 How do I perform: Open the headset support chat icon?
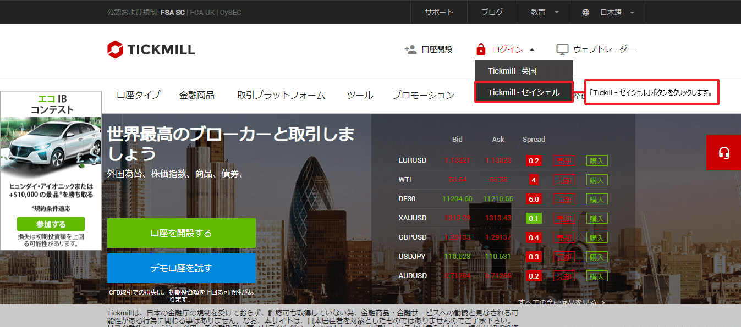pos(724,153)
